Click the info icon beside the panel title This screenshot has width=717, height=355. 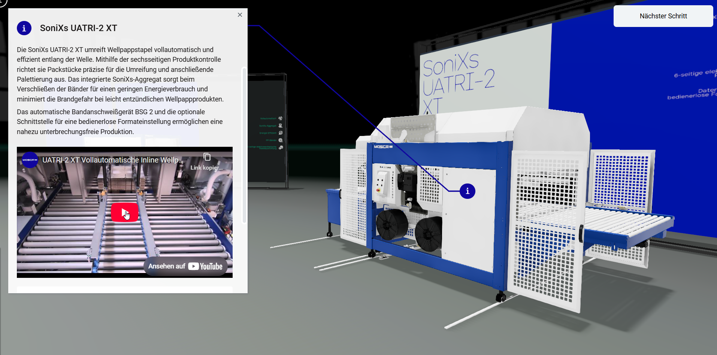[24, 28]
